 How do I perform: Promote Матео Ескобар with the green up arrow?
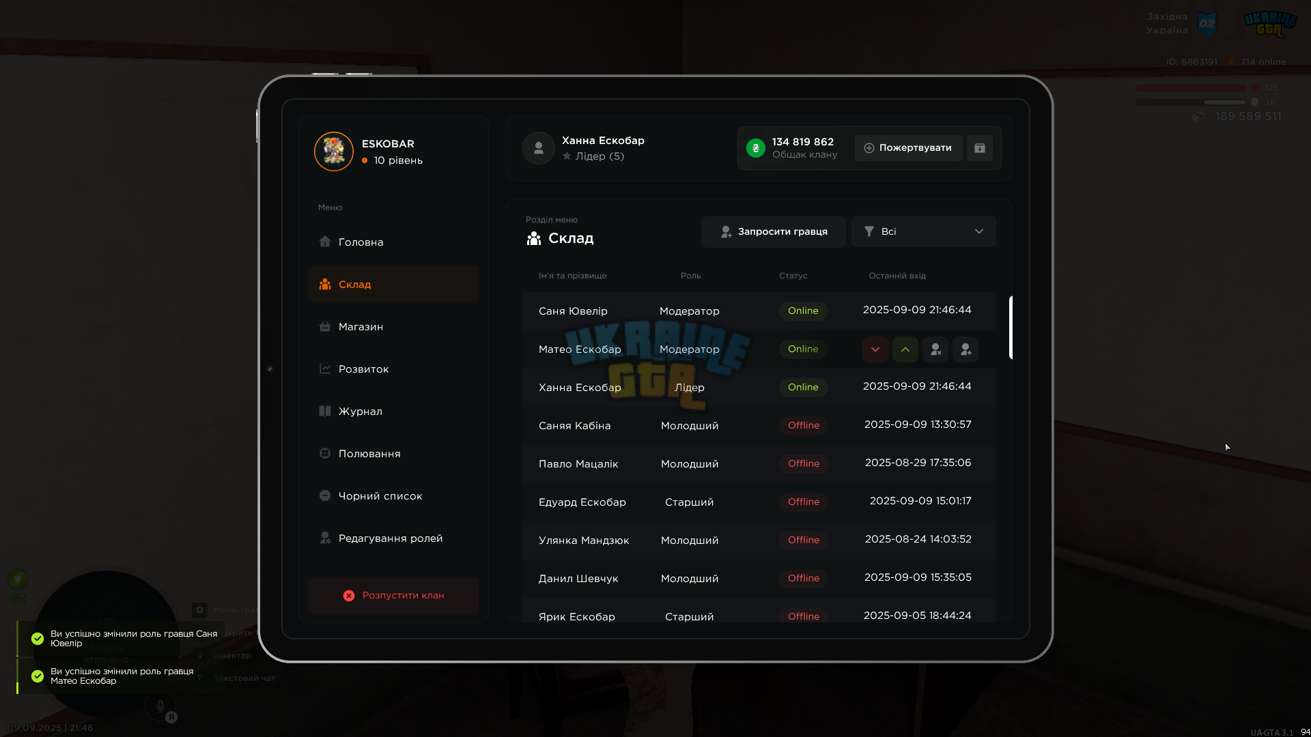905,349
